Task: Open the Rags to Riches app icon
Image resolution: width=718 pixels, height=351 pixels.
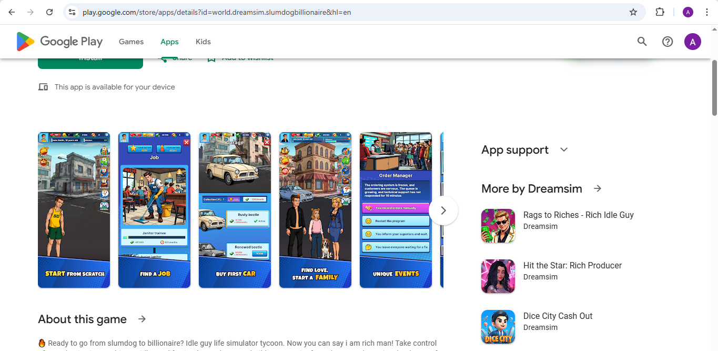Action: [498, 226]
